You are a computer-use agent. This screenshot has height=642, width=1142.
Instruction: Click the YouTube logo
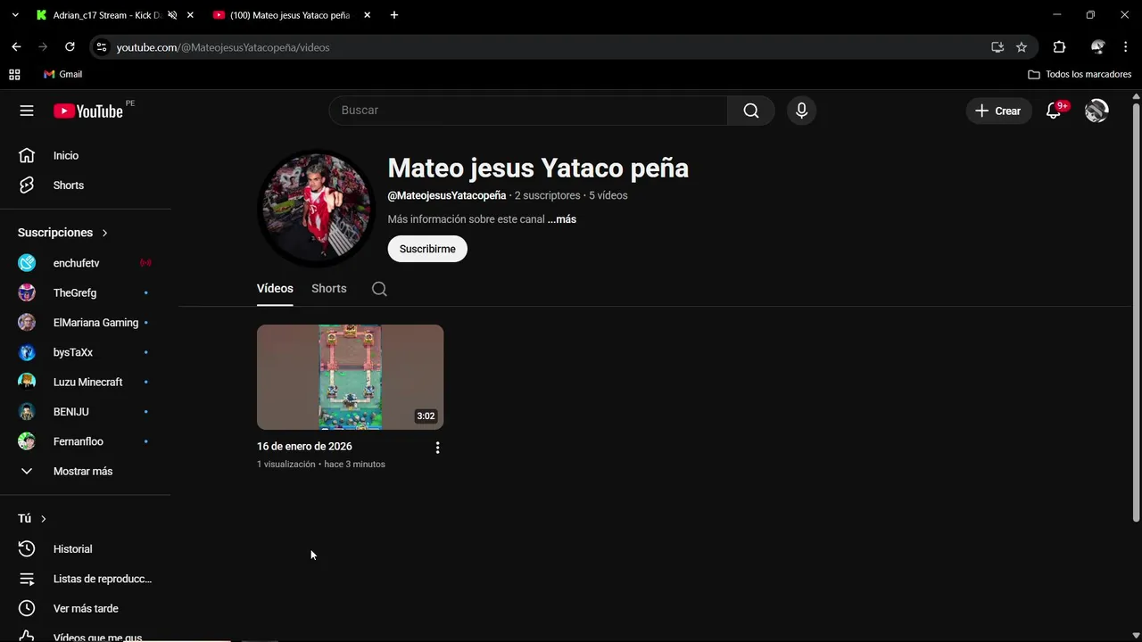click(x=87, y=111)
